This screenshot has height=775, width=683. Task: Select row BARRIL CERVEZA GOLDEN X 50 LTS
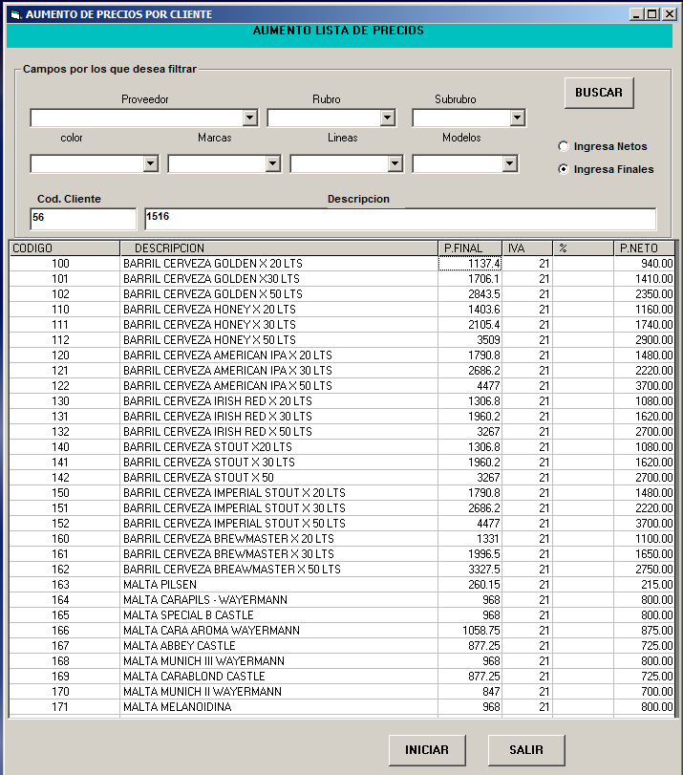coord(342,294)
